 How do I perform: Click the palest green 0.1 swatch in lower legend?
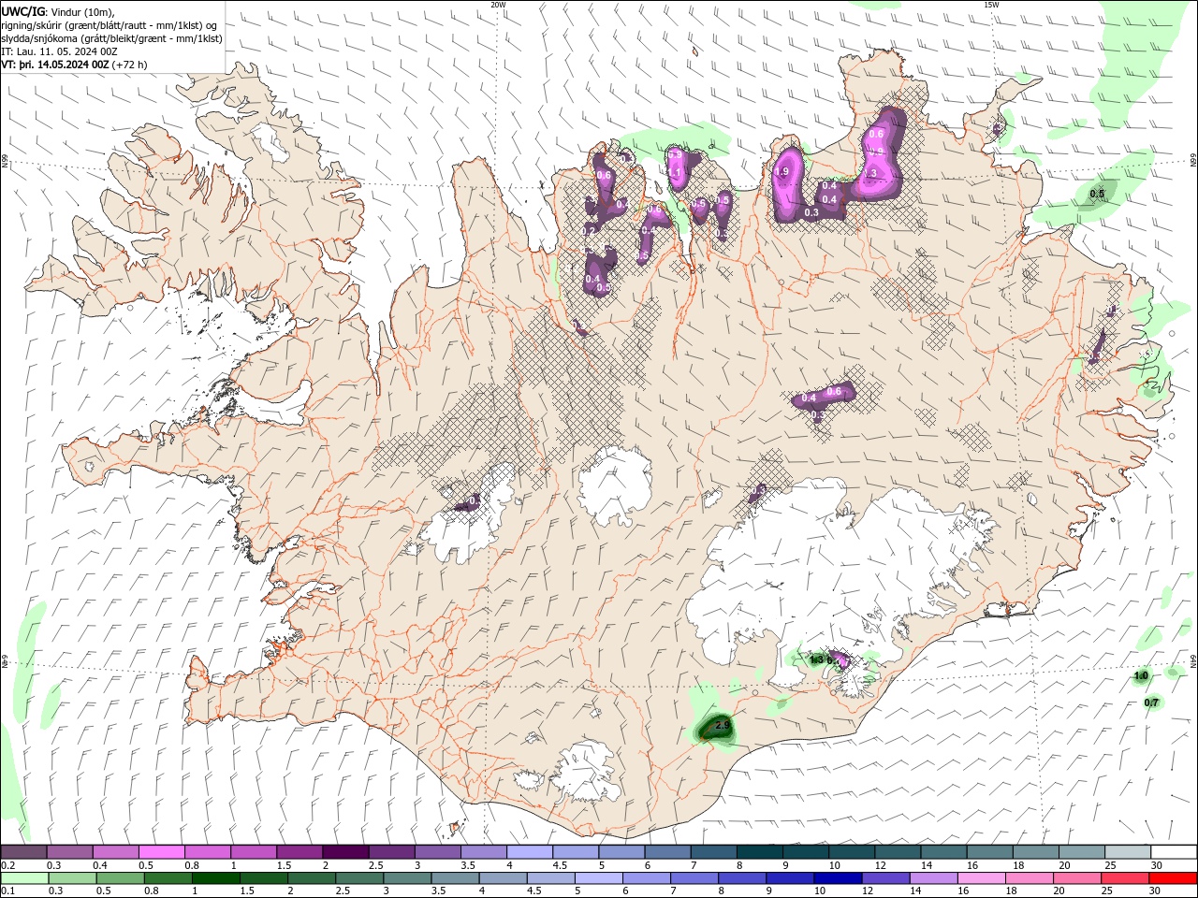[23, 878]
